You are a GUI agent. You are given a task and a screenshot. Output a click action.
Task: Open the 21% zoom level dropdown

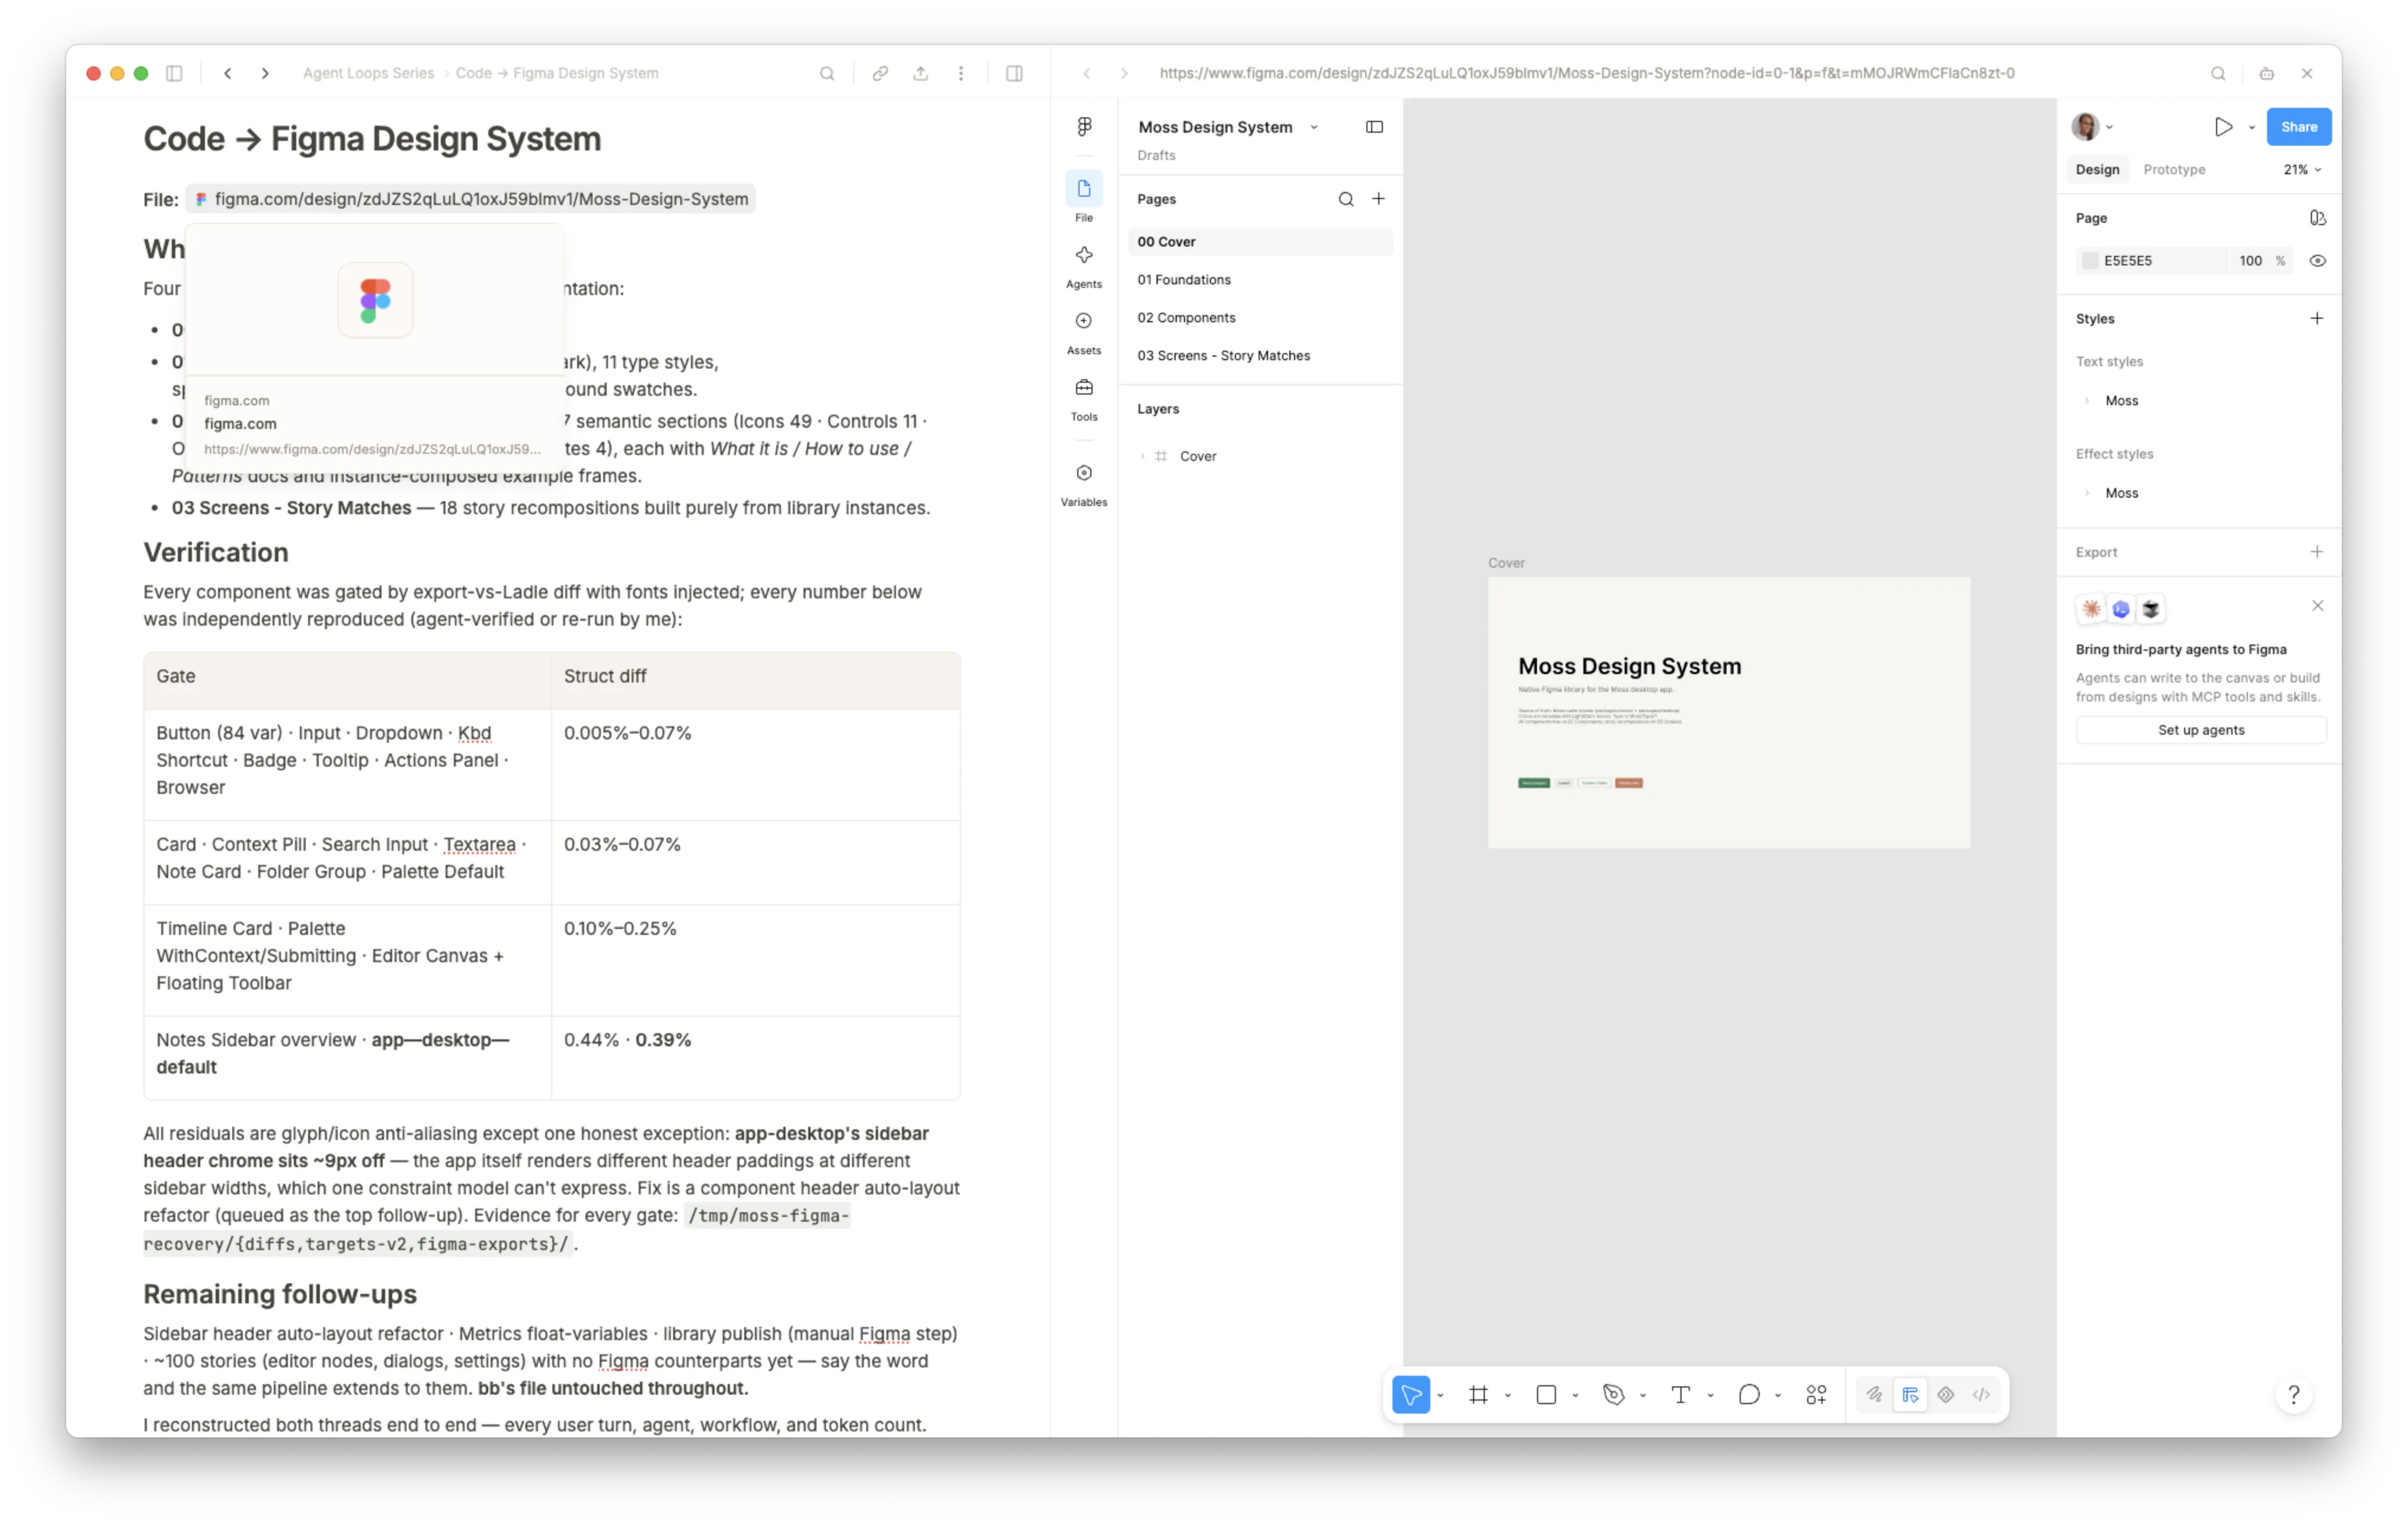pos(2301,170)
